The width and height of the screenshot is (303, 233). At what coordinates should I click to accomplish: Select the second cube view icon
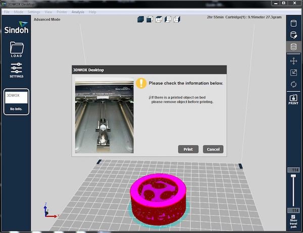[150, 19]
